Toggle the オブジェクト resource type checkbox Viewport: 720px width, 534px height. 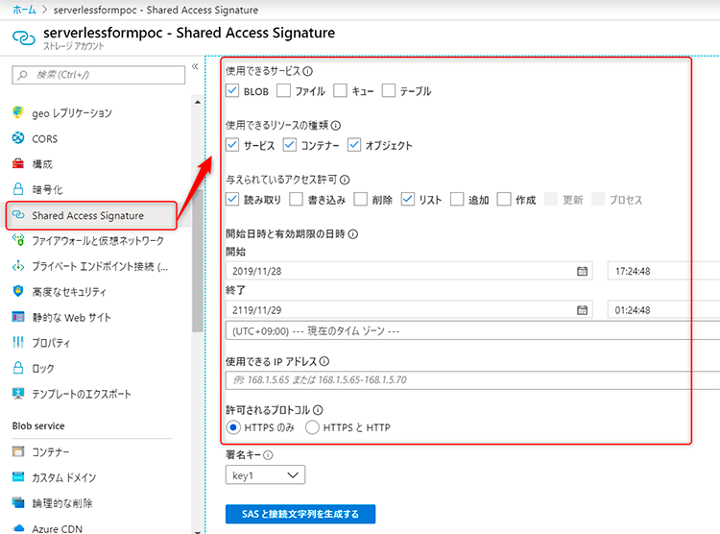coord(354,145)
